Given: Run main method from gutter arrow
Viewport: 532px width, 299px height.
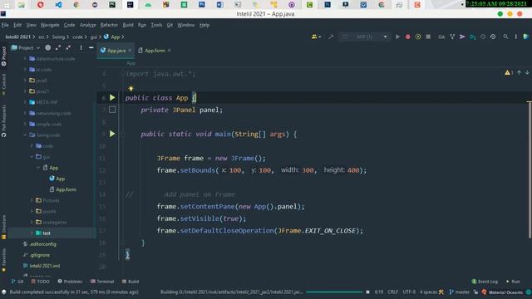Looking at the screenshot, I should click(112, 134).
